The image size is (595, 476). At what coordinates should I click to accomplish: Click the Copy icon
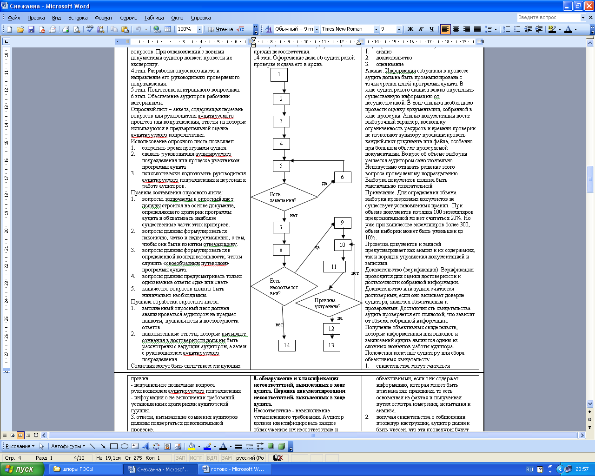114,29
